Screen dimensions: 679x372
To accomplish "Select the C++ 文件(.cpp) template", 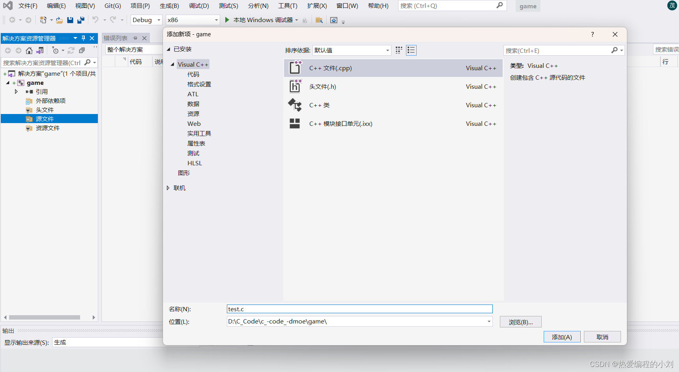I will (x=393, y=68).
